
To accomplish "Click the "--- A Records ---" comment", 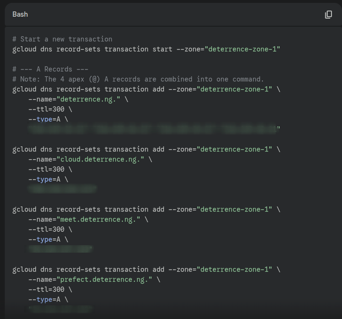I will point(50,69).
